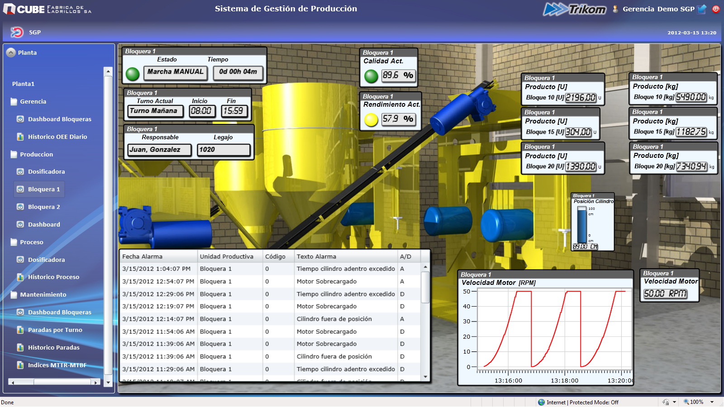Click sidebar vertical scroll up arrow
The image size is (724, 407).
(108, 71)
